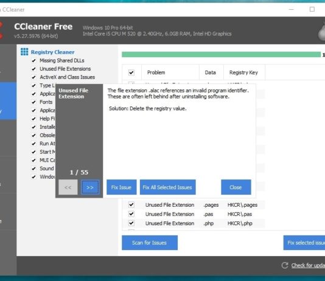The image size is (325, 281).
Task: Click the Registry Cleaner grid icon
Action: pos(24,52)
